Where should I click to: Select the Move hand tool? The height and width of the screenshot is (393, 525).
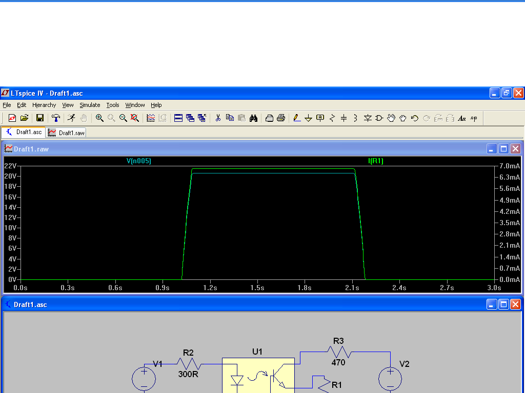pyautogui.click(x=391, y=118)
